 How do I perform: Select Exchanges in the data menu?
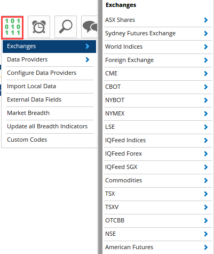49,47
